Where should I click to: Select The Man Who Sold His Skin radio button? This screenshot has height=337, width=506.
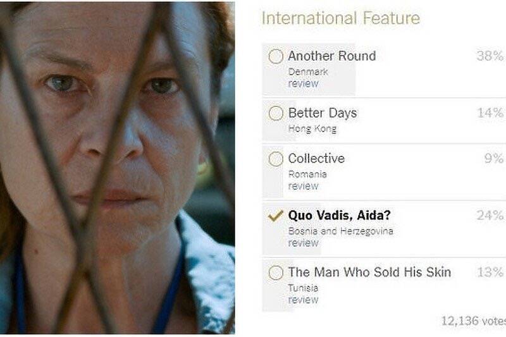(276, 273)
